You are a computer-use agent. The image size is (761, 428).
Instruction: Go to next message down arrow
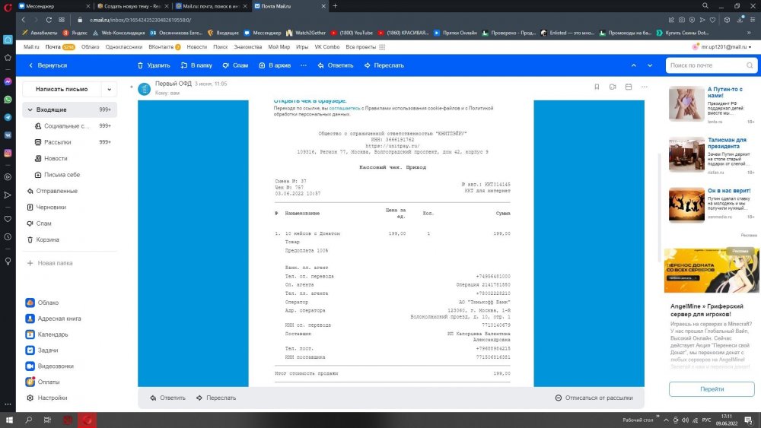pos(650,65)
